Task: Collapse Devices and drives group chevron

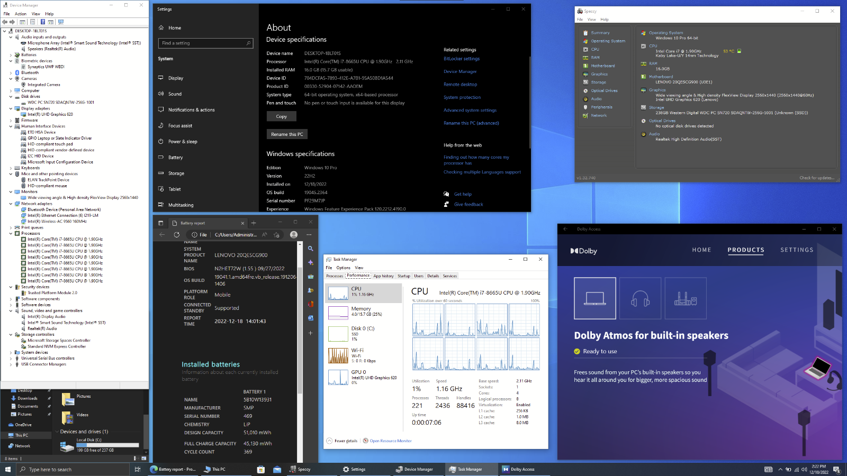Action: point(57,432)
